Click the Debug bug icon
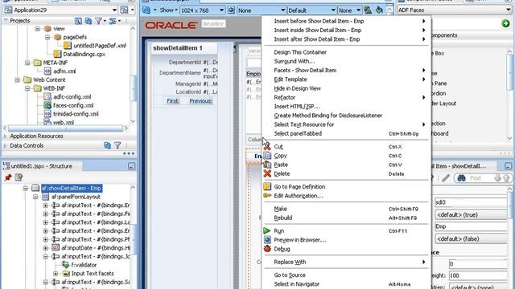This screenshot has height=289, width=515. (x=267, y=249)
